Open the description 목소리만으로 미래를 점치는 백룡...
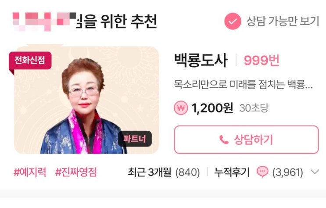The height and width of the screenshot is (208, 326). [243, 84]
